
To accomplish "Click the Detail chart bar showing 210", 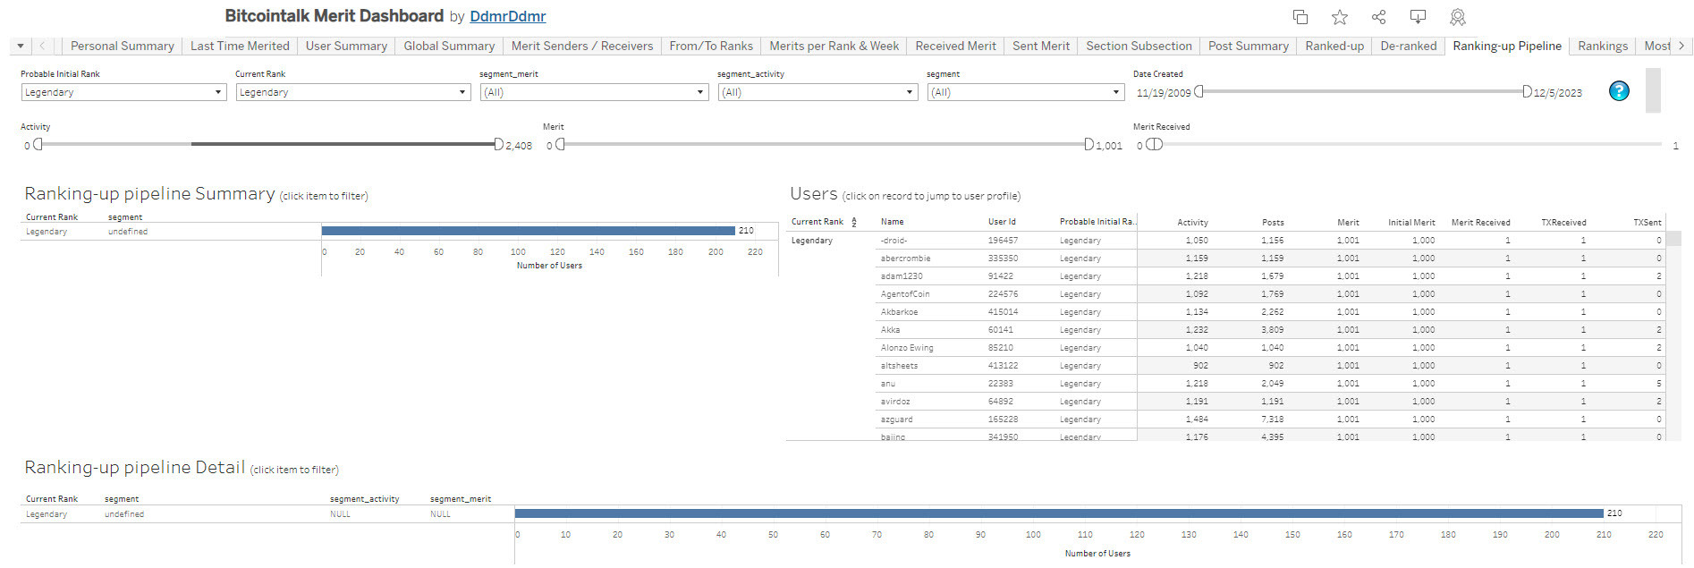I will [x=1059, y=513].
